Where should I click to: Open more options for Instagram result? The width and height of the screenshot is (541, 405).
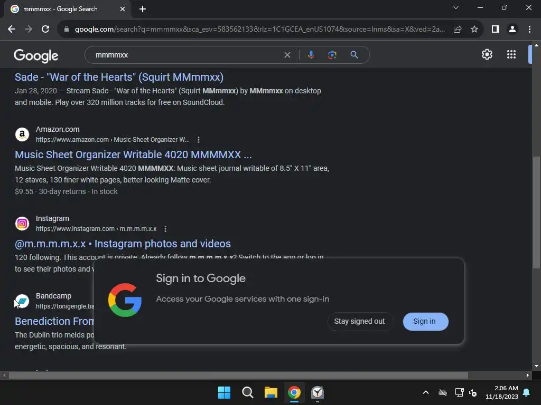click(x=165, y=229)
